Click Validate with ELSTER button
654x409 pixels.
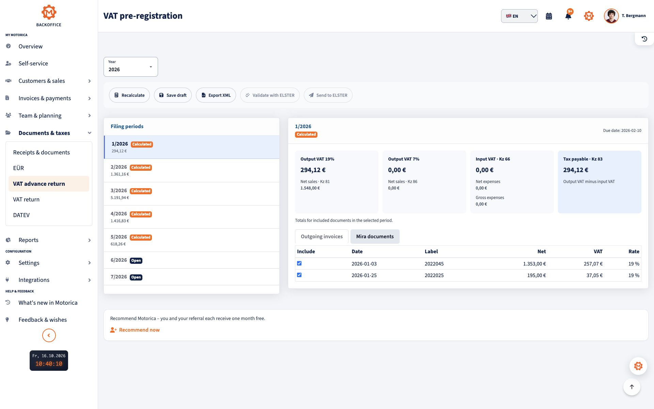click(x=270, y=95)
